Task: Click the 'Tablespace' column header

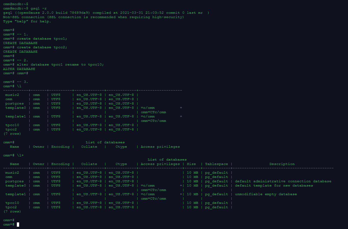Action: click(x=217, y=164)
